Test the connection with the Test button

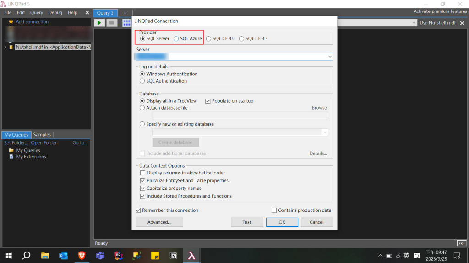click(247, 222)
